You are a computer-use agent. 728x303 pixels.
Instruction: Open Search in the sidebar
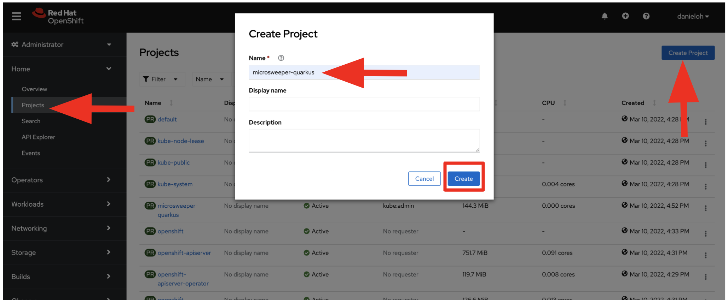tap(31, 121)
